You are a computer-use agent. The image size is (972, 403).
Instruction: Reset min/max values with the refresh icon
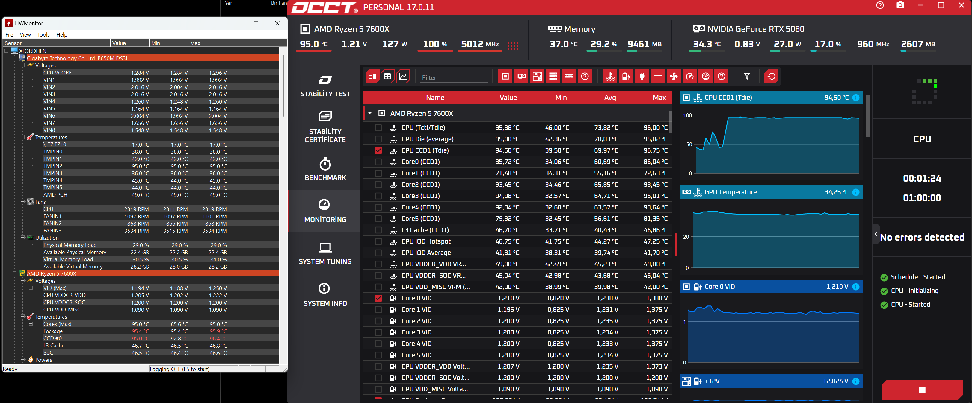(771, 77)
